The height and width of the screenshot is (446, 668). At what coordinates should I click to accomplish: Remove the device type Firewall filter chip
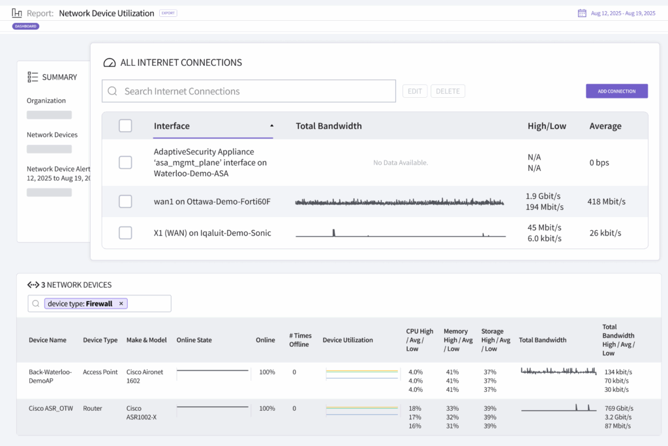point(121,304)
